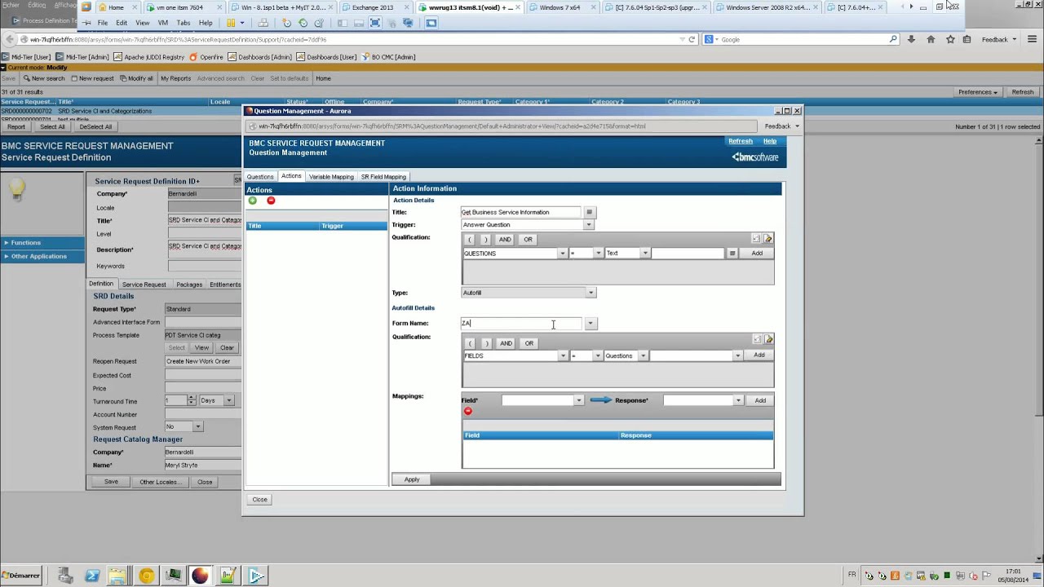Click Add button in Mappings row
Viewport: 1044px width, 587px height.
click(760, 400)
